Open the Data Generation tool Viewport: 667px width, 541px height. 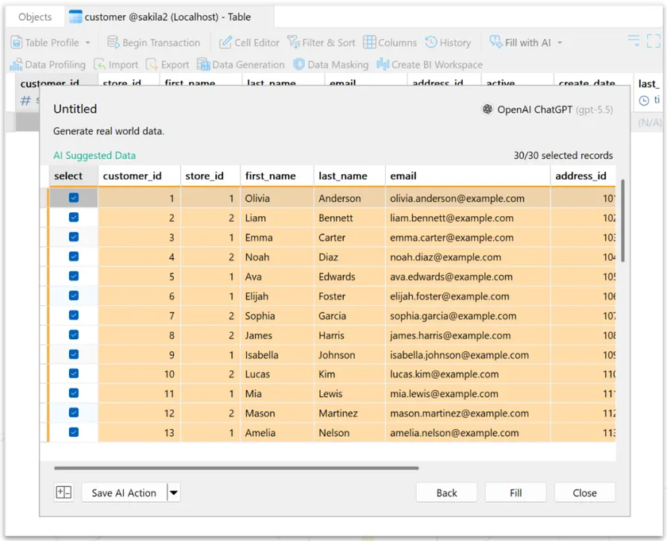pyautogui.click(x=241, y=64)
